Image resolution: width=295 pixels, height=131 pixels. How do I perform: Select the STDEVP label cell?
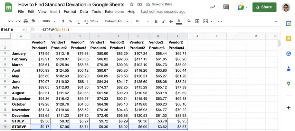21,127
